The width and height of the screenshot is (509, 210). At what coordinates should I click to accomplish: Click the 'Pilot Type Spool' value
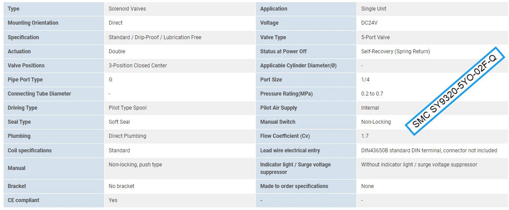(127, 108)
